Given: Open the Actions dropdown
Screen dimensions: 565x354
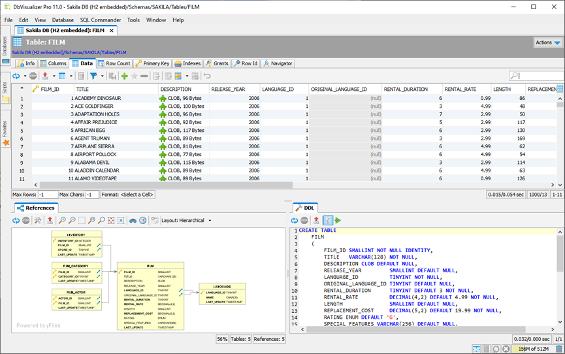Looking at the screenshot, I should pos(548,42).
